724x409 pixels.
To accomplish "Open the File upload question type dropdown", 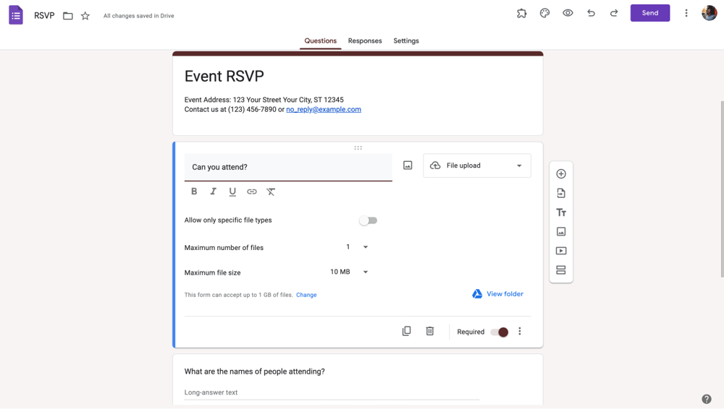I will coord(477,165).
